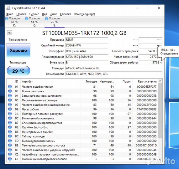Screen dimensions: 179x169
Task: Click the interface field USB (Serial ATA)
Action: coord(87,51)
